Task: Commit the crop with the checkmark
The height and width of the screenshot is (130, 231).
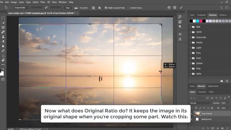Action: (181, 8)
